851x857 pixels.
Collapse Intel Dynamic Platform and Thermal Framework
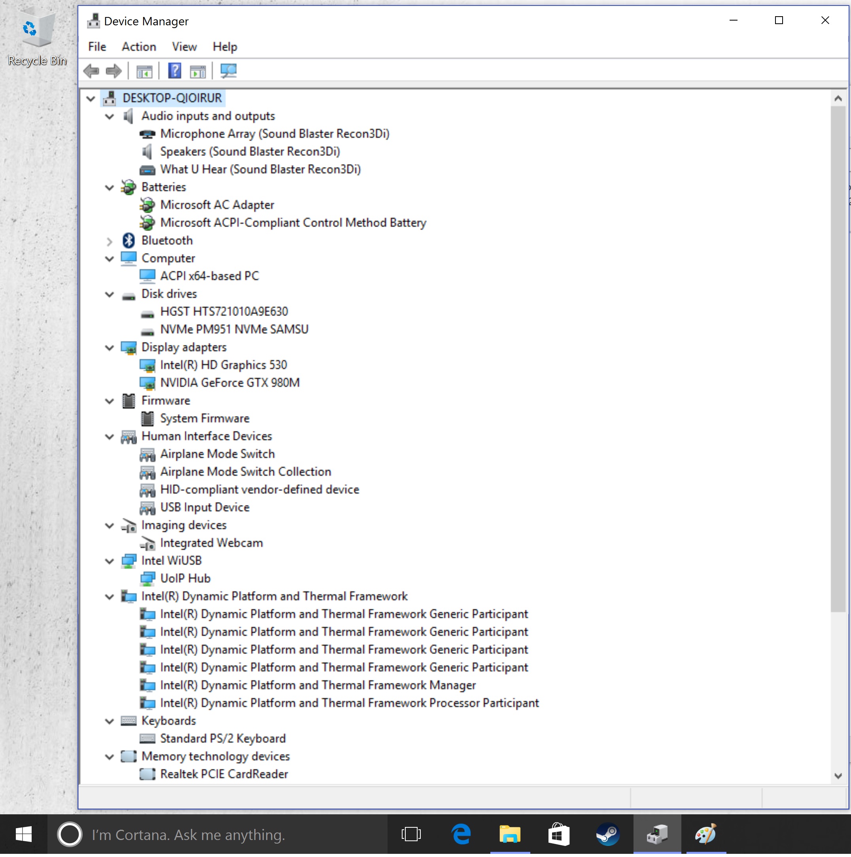point(110,597)
